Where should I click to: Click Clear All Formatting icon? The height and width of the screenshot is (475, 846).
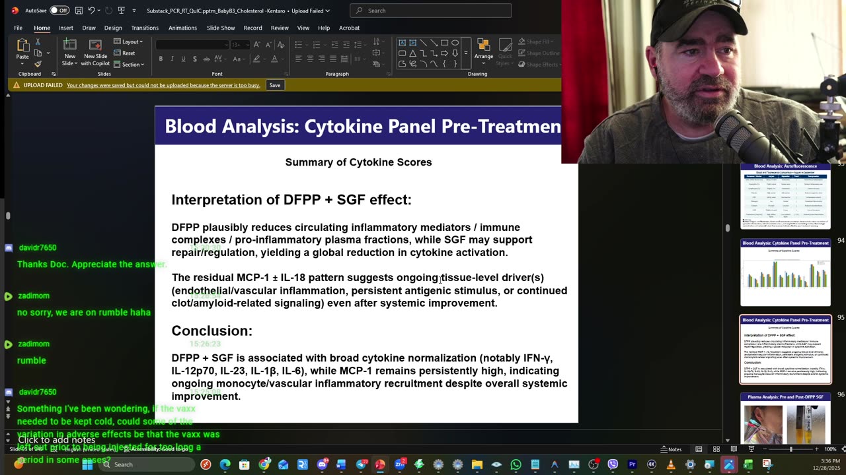coord(281,45)
